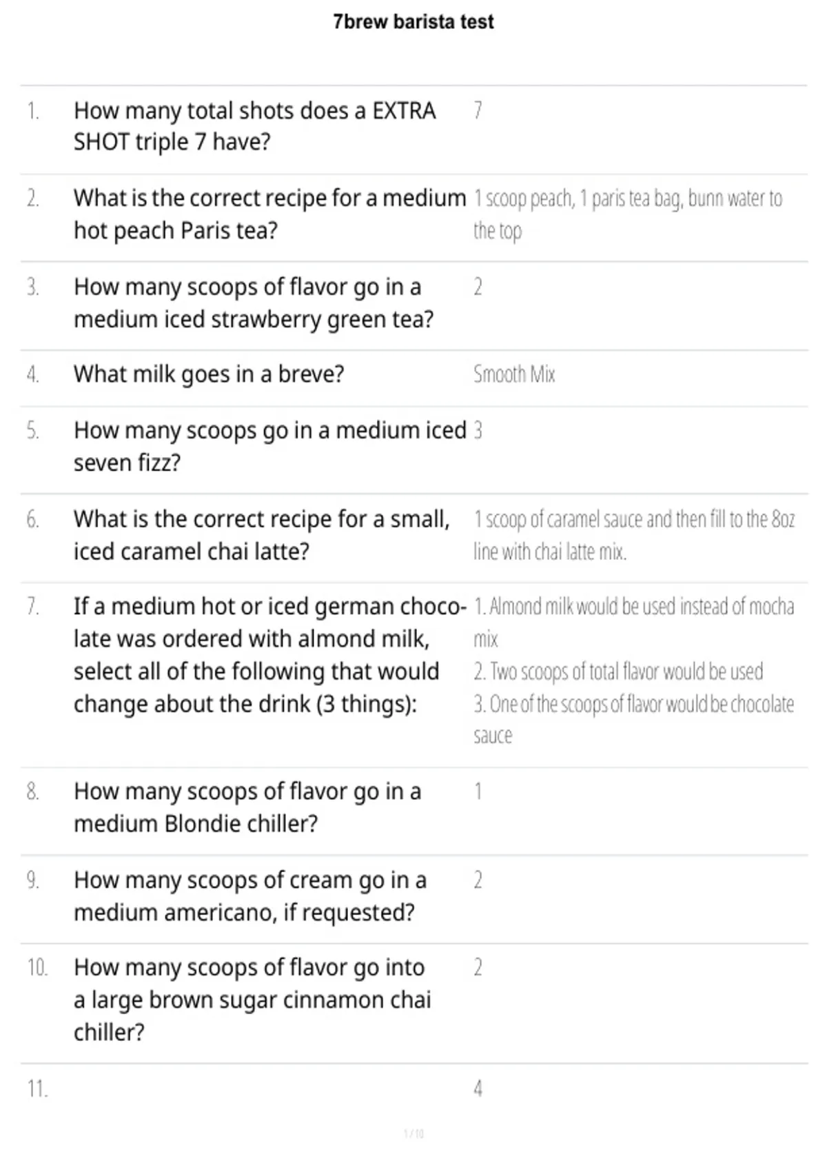
Task: Select 'One of the scoops' chocolate sauce line
Action: point(633,719)
